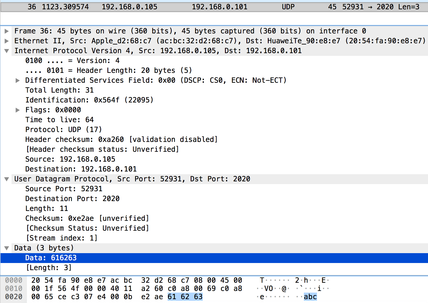Select the Total Length: 31 field

tap(59, 90)
